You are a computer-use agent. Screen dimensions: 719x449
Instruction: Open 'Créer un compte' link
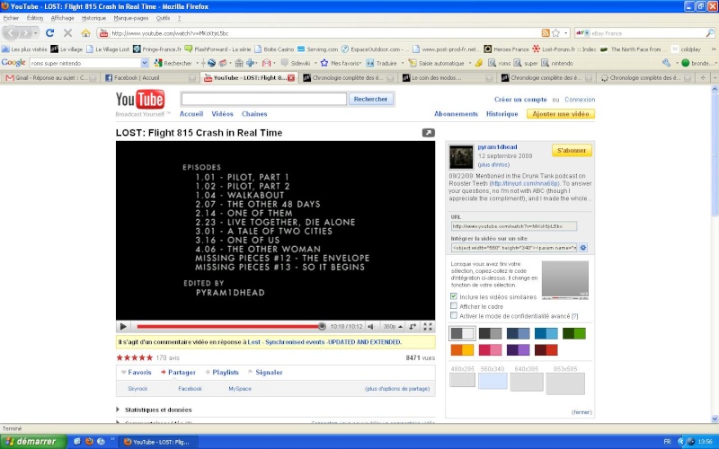pos(520,100)
